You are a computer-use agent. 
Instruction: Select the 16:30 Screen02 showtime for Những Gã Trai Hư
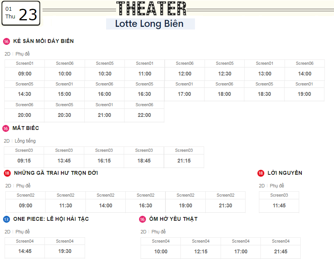pyautogui.click(x=146, y=202)
